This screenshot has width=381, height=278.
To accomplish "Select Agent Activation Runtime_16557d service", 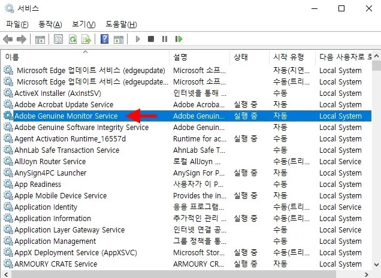I will coord(70,139).
